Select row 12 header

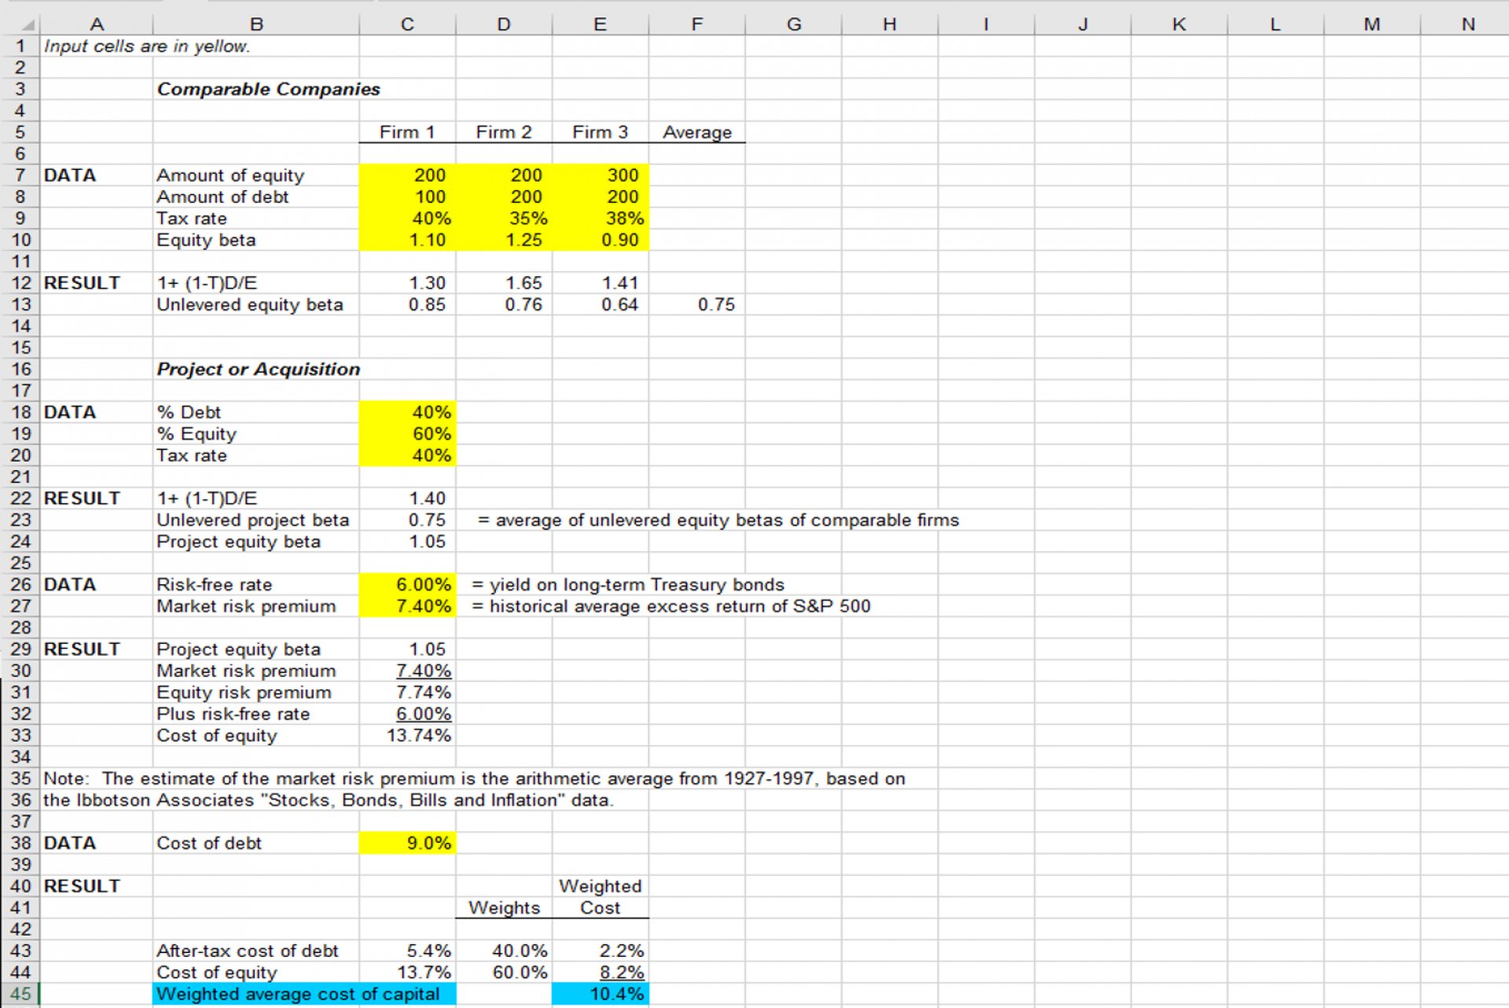20,283
